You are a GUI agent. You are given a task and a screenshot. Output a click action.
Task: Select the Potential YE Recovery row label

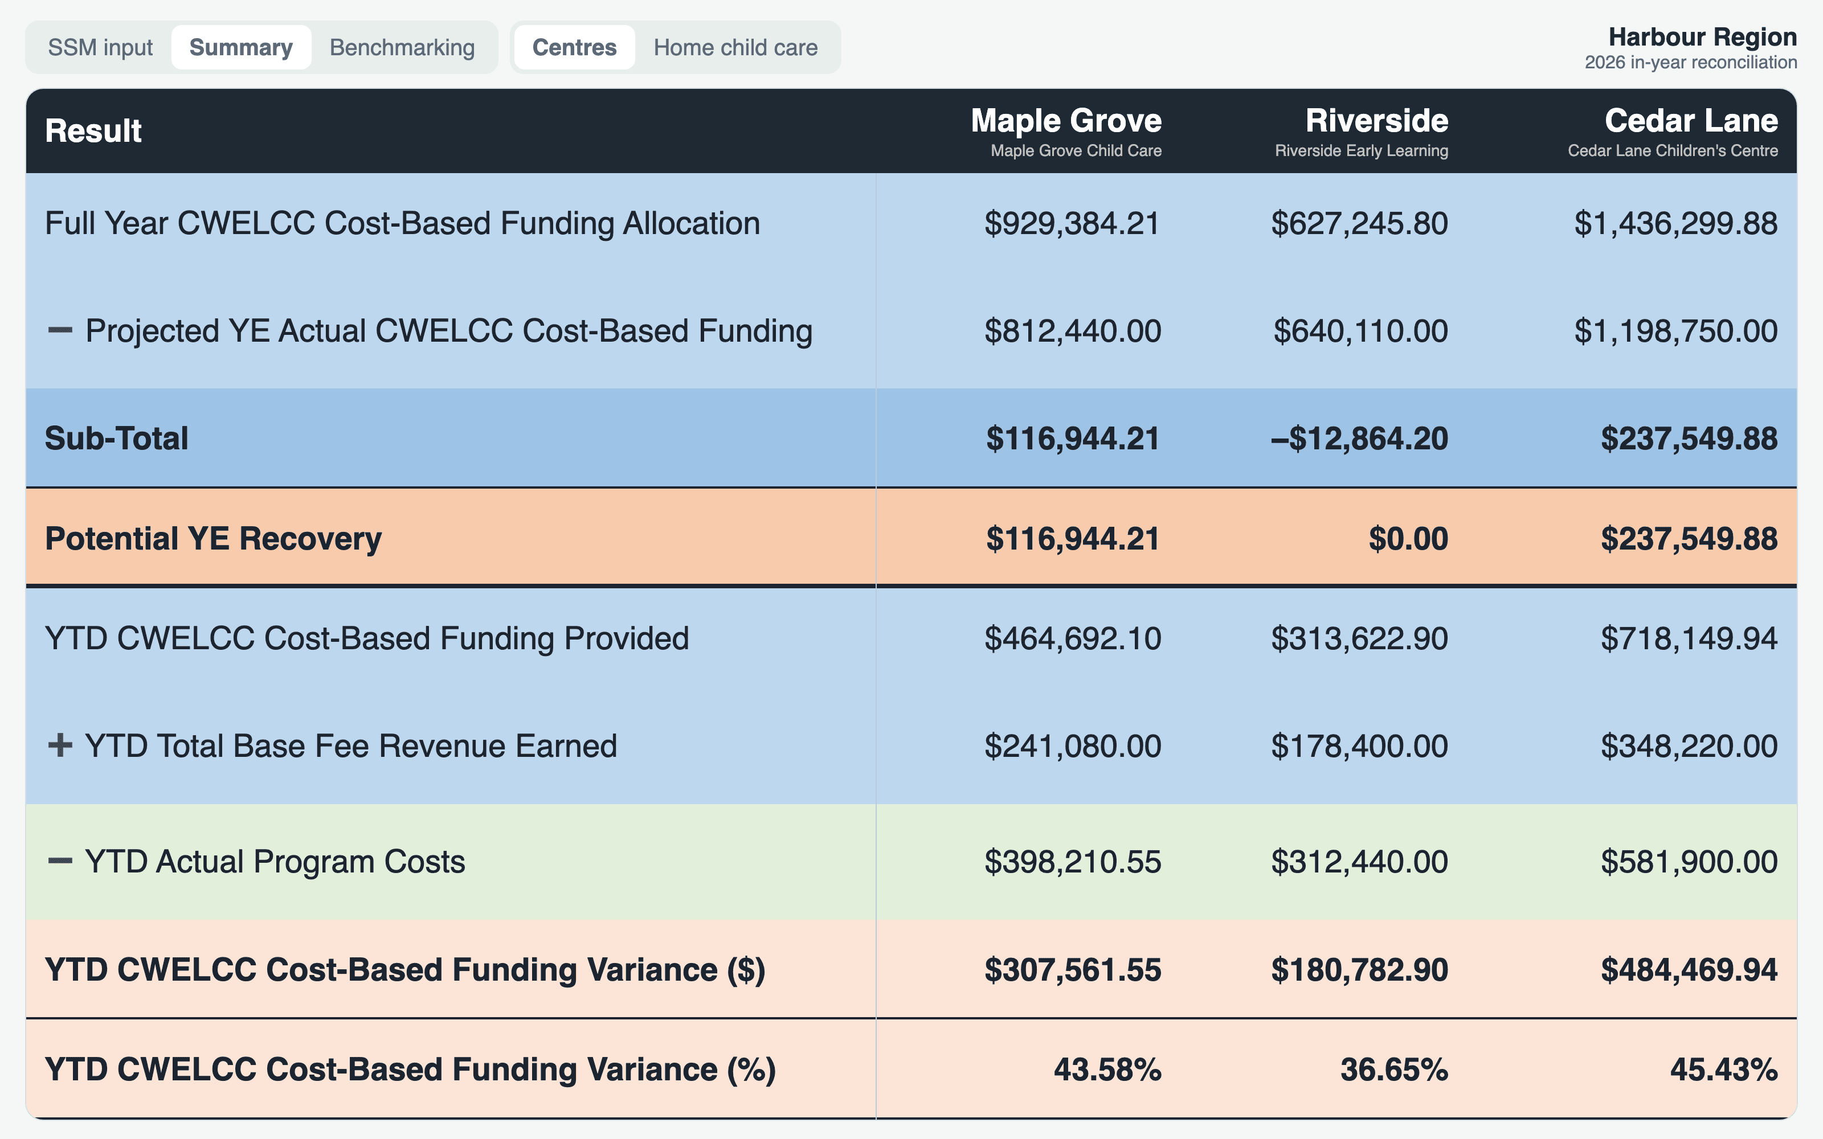pyautogui.click(x=213, y=539)
